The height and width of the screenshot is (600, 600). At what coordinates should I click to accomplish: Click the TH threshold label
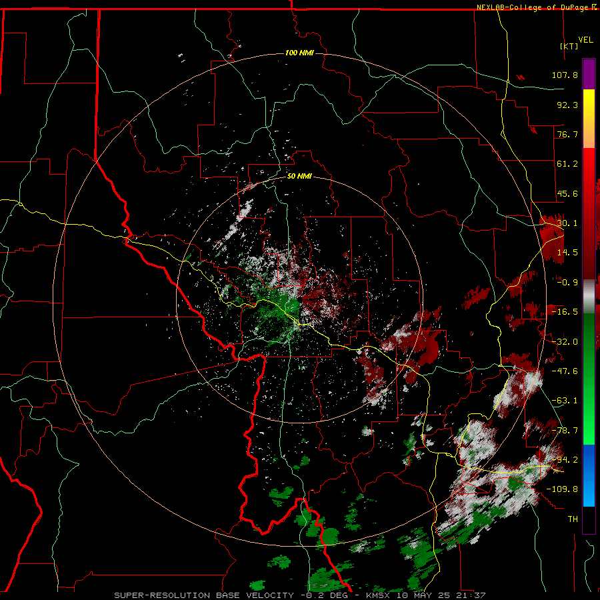pos(573,519)
